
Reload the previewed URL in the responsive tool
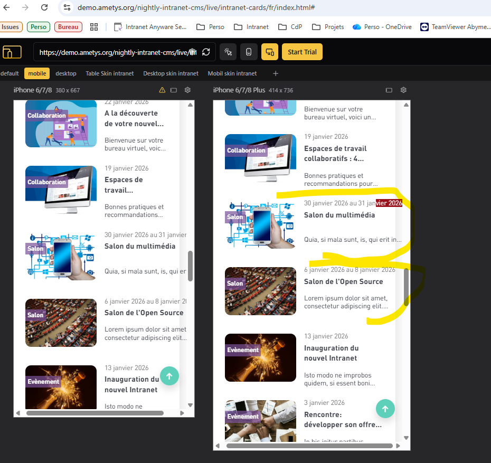pos(206,52)
